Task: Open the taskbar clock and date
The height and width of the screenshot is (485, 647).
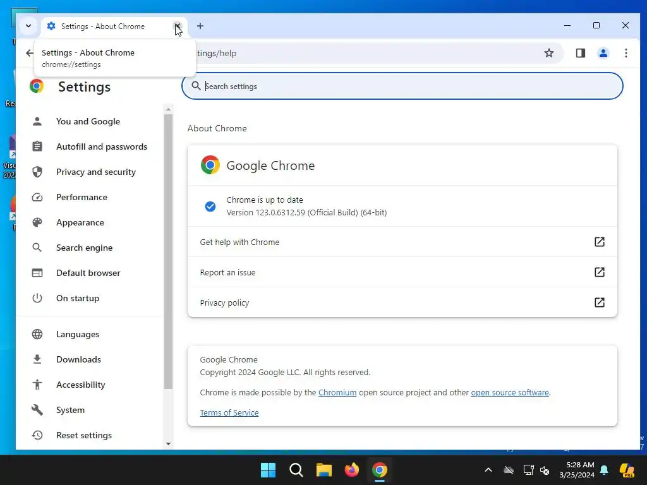Action: (x=577, y=470)
